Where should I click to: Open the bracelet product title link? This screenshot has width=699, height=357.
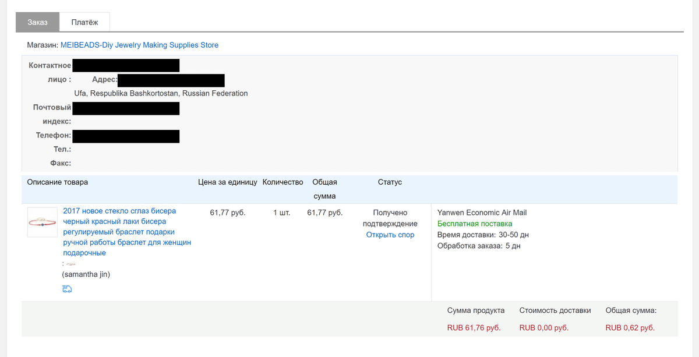[127, 232]
